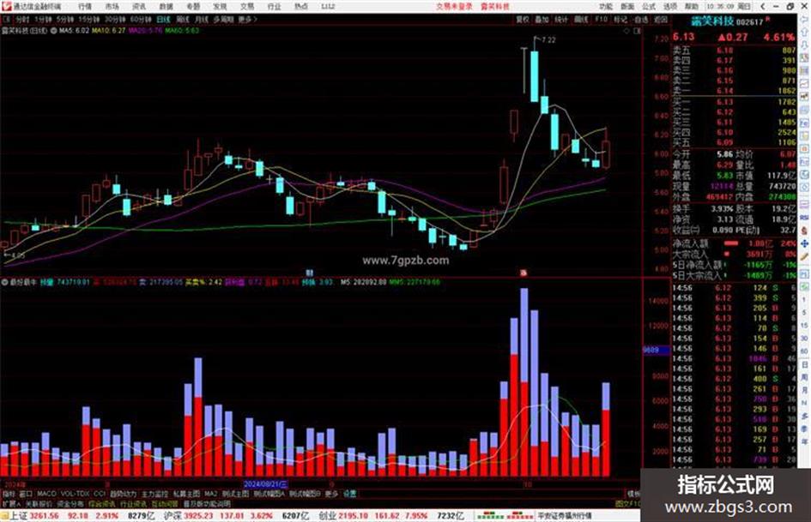
Task: Select the 主力监控 indicator tab
Action: (155, 494)
